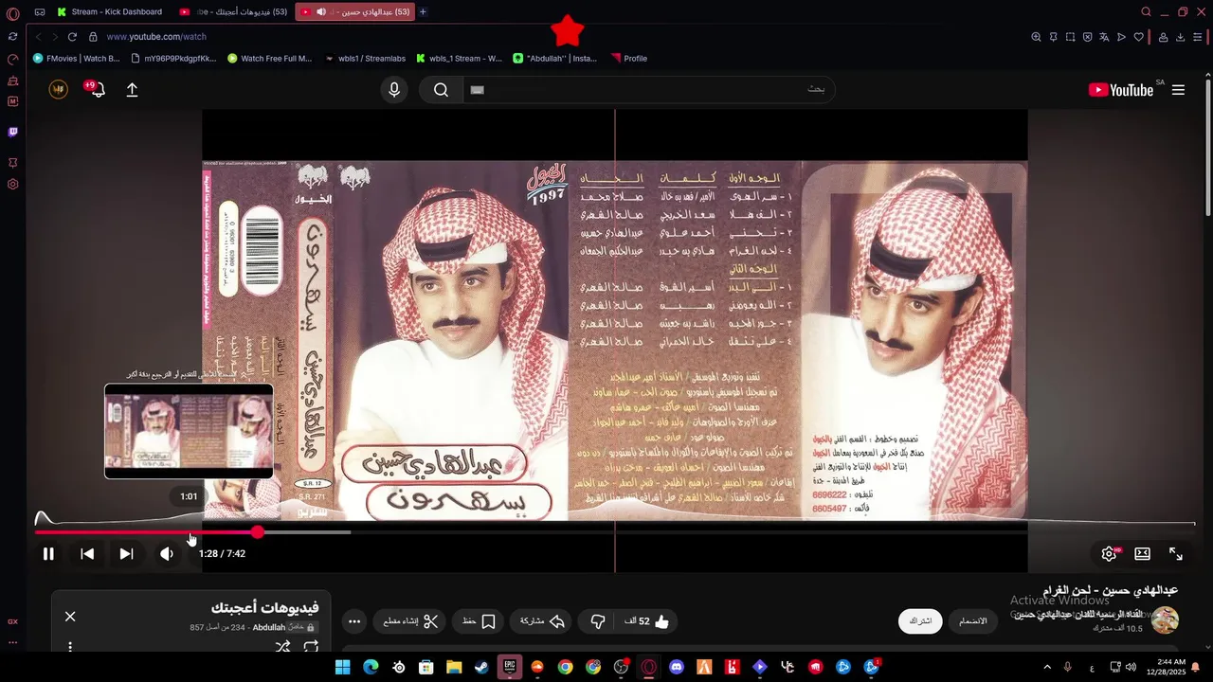
Task: Show hidden system tray icons chevron
Action: tap(1047, 667)
